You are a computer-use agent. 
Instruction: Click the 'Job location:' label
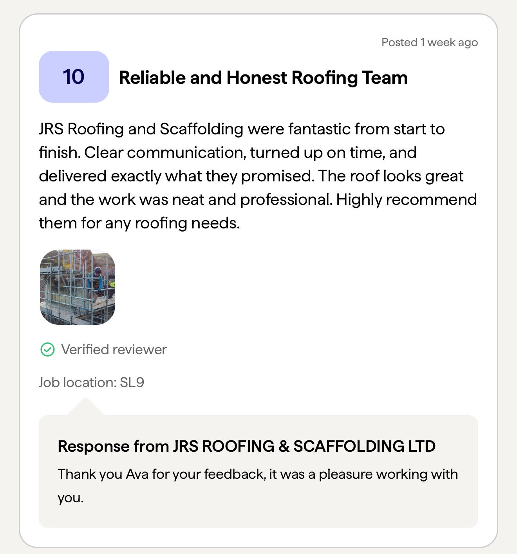tap(78, 382)
